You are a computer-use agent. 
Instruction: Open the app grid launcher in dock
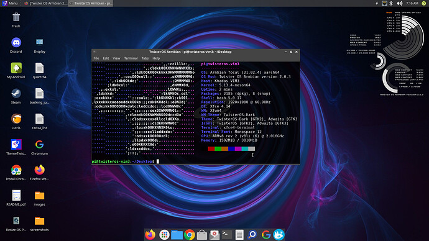[164, 235]
